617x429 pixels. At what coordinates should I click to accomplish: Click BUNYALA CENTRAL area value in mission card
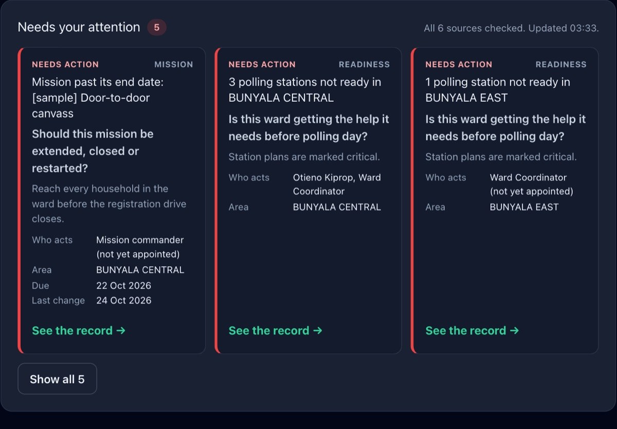(x=140, y=270)
